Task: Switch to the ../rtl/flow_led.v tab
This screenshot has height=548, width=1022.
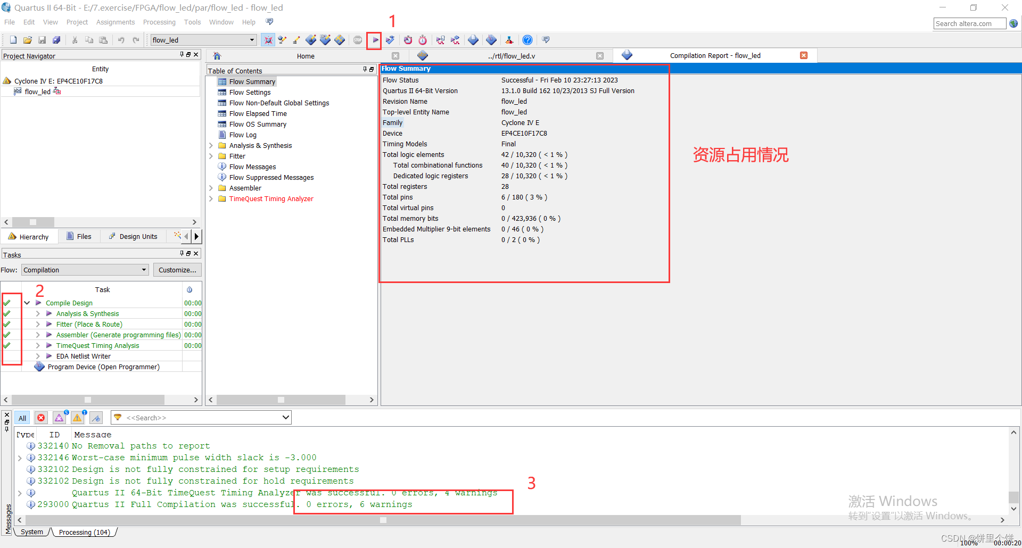Action: (510, 56)
